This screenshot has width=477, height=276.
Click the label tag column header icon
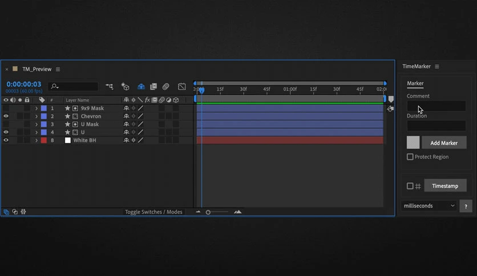point(42,100)
